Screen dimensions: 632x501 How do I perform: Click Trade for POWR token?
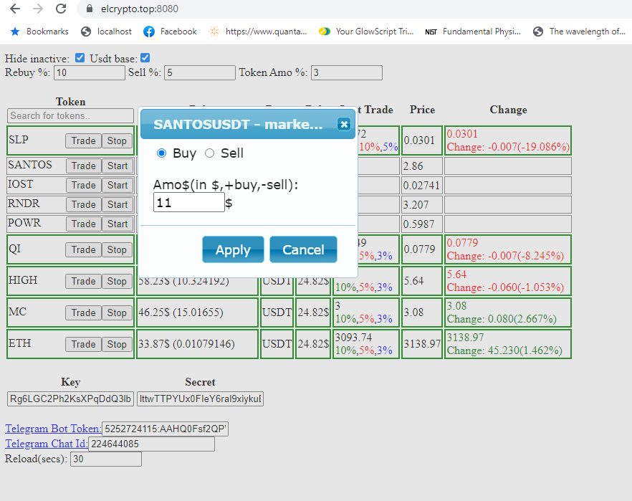83,224
